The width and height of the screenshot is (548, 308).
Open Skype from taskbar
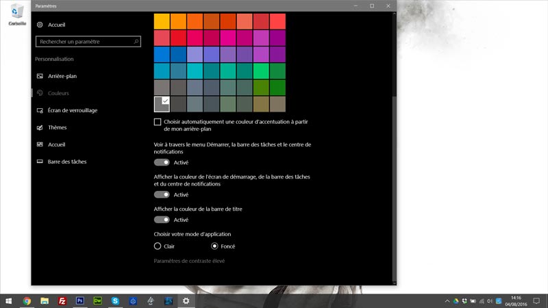[115, 300]
